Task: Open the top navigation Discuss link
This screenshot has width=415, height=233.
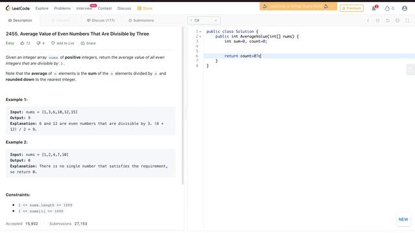Action: coord(124,8)
